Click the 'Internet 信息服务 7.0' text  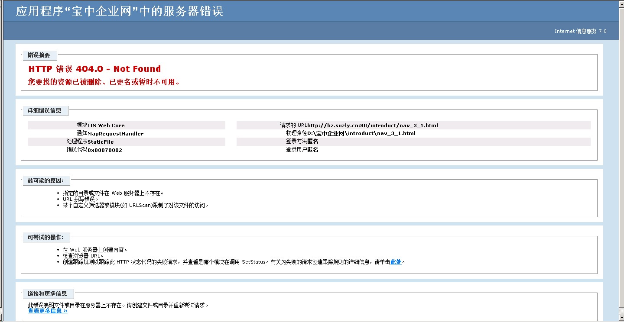pos(580,31)
